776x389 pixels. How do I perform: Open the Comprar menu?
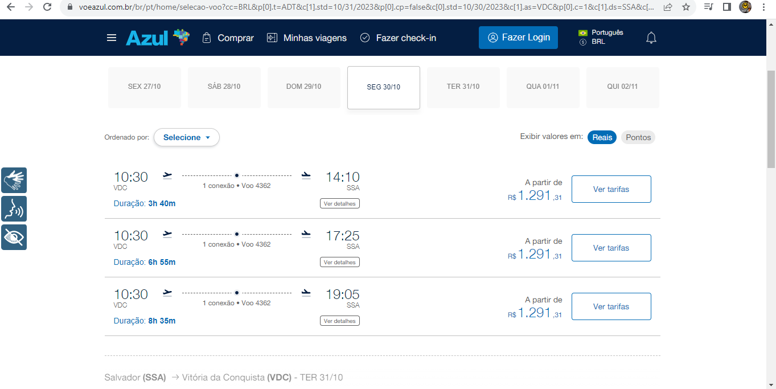click(228, 38)
